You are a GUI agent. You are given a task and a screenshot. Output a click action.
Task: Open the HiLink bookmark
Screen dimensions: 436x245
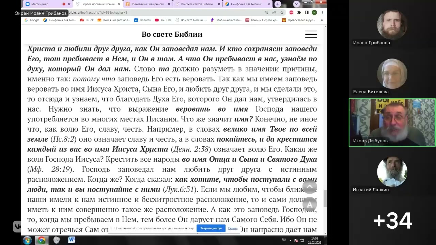87,20
